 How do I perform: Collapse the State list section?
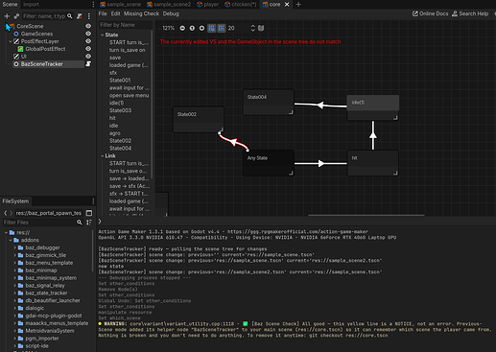(103, 35)
